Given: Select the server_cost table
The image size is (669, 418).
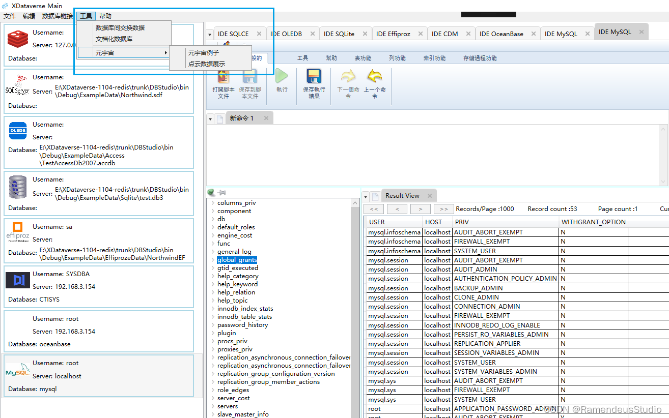Looking at the screenshot, I should (234, 398).
